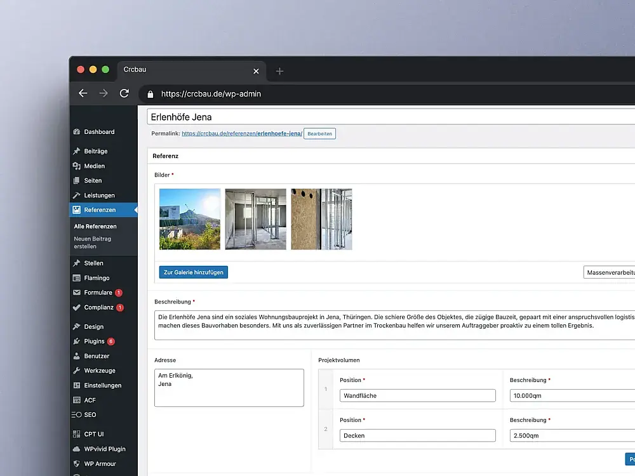Click the Flamingo list icon
The width and height of the screenshot is (635, 476).
77,278
